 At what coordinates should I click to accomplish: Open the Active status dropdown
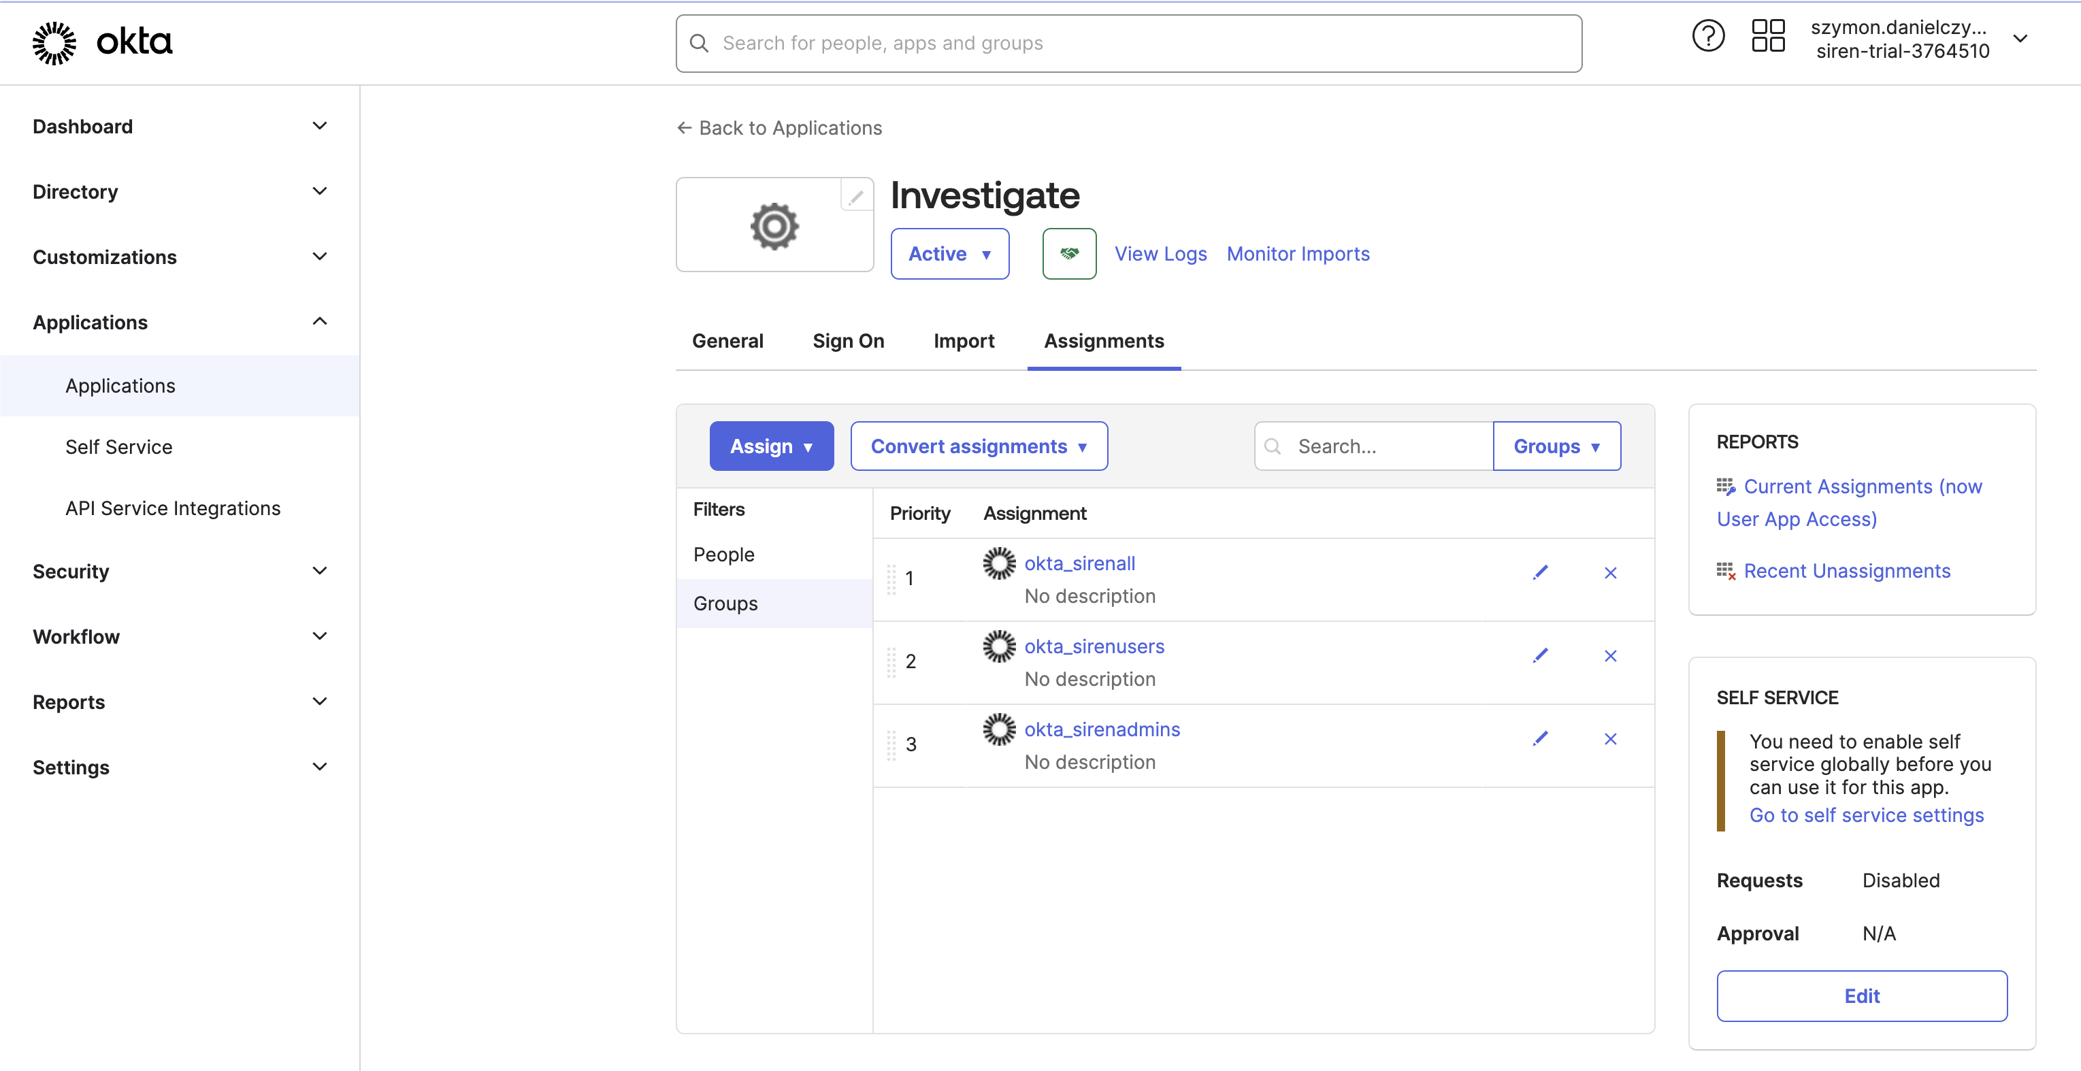pyautogui.click(x=950, y=254)
